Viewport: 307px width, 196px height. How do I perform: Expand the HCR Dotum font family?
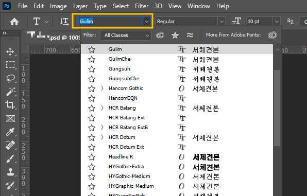[x=102, y=137]
